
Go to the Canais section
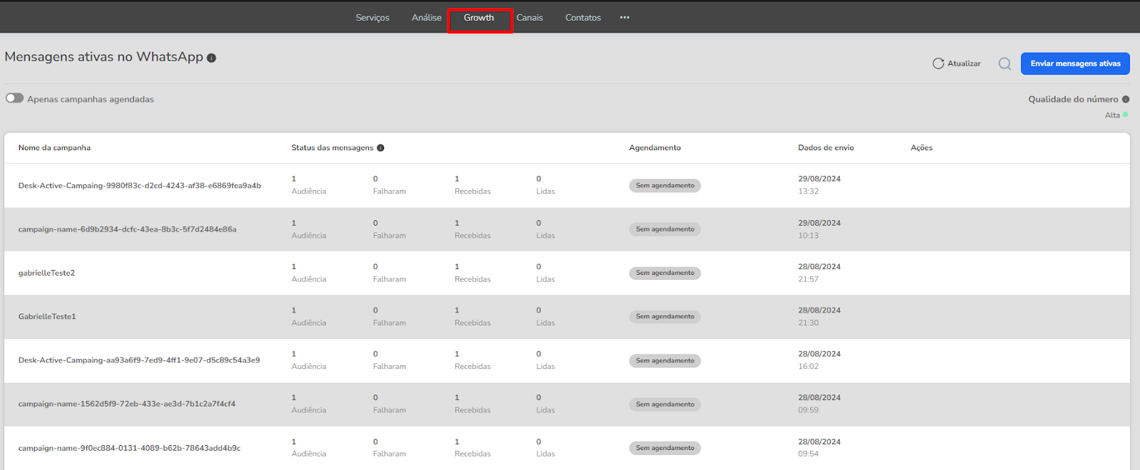(x=529, y=18)
